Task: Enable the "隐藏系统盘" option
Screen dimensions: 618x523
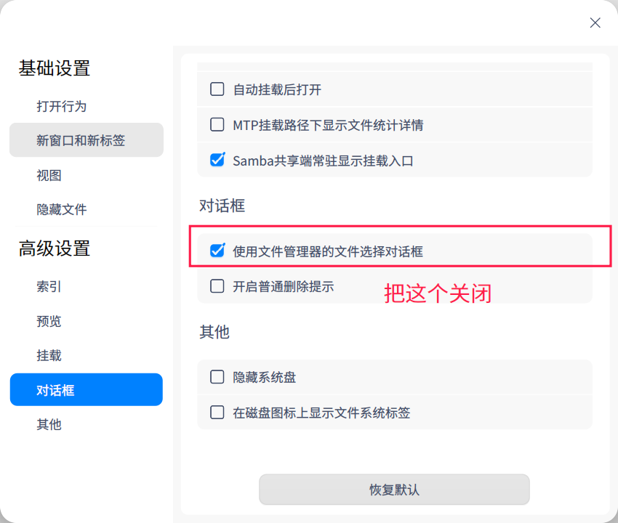Action: (217, 377)
